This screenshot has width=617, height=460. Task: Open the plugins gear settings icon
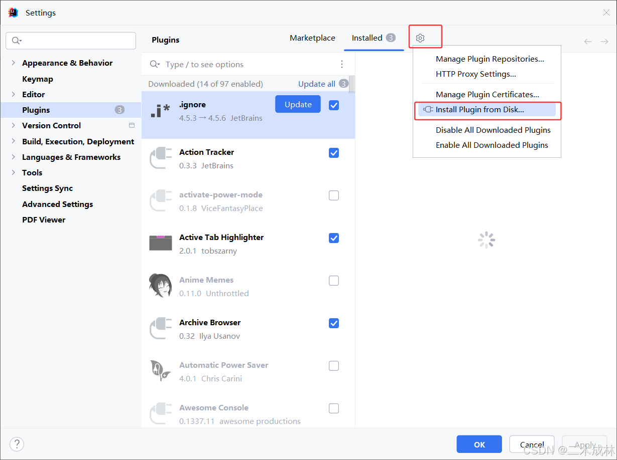420,38
